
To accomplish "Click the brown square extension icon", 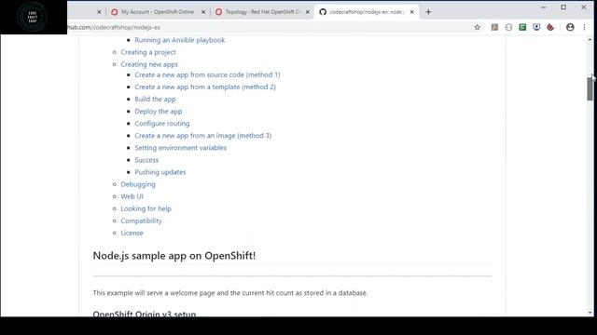I will 494,27.
